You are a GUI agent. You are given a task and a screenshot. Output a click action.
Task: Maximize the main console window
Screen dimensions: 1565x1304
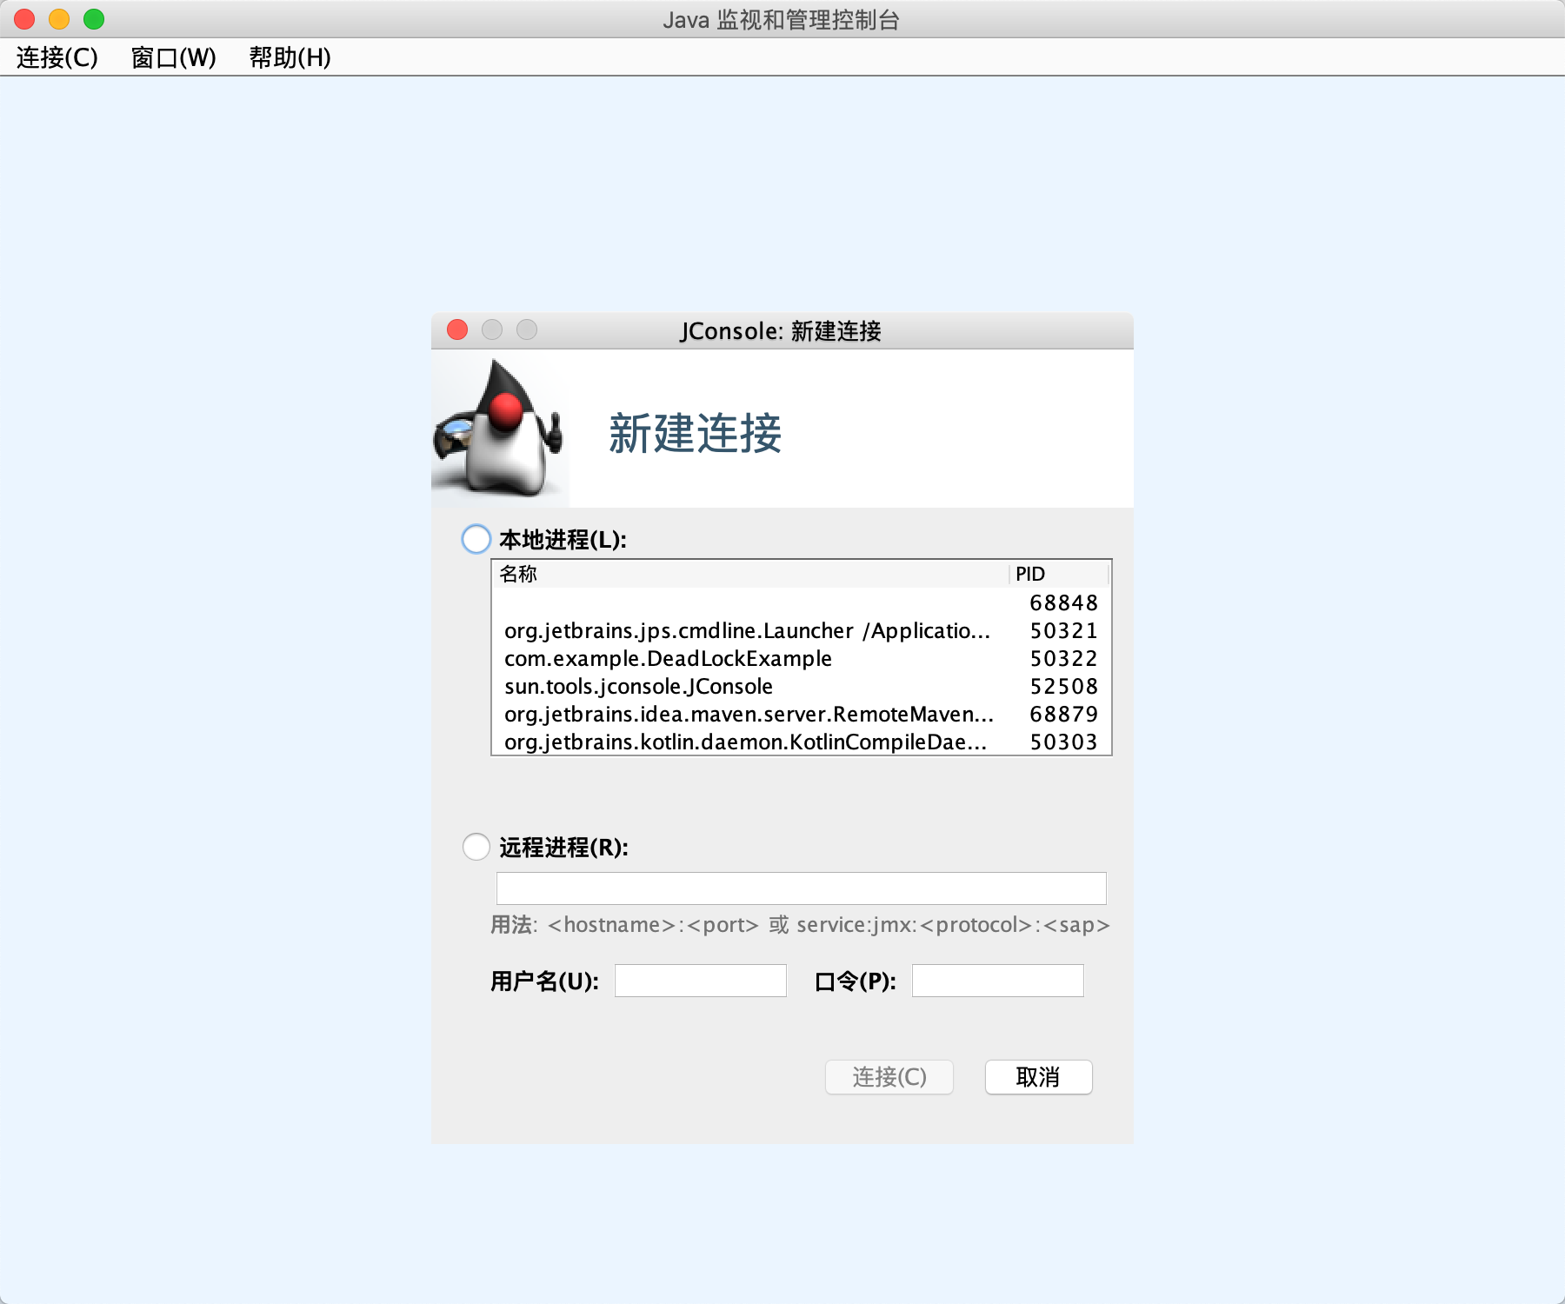click(x=94, y=18)
